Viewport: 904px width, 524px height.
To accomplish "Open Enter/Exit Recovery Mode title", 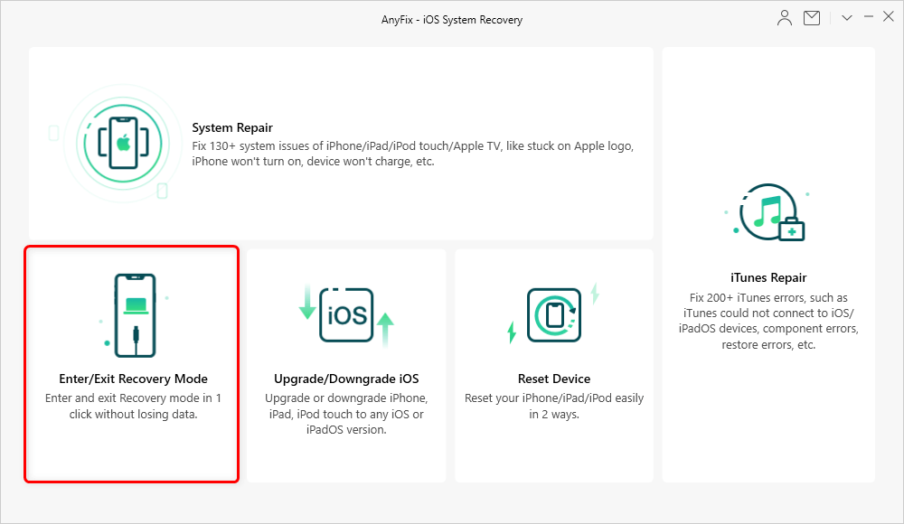I will point(132,379).
